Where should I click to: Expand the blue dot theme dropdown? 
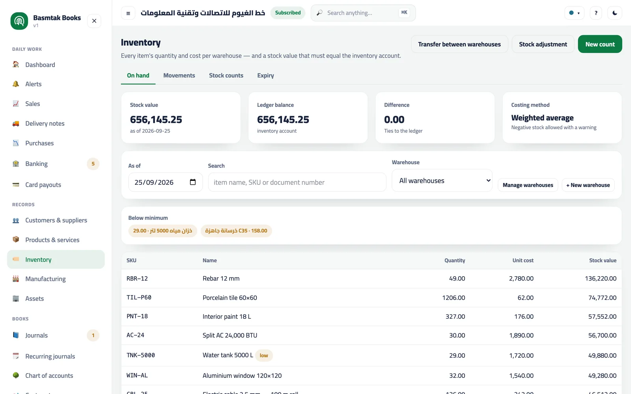click(574, 13)
